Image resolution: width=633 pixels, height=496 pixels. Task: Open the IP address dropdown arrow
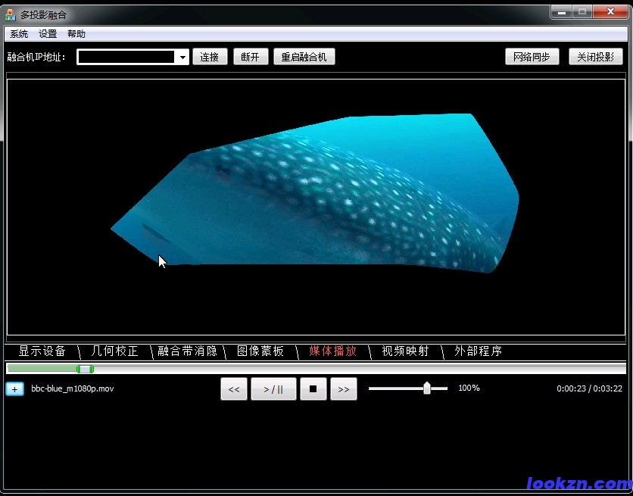[182, 58]
